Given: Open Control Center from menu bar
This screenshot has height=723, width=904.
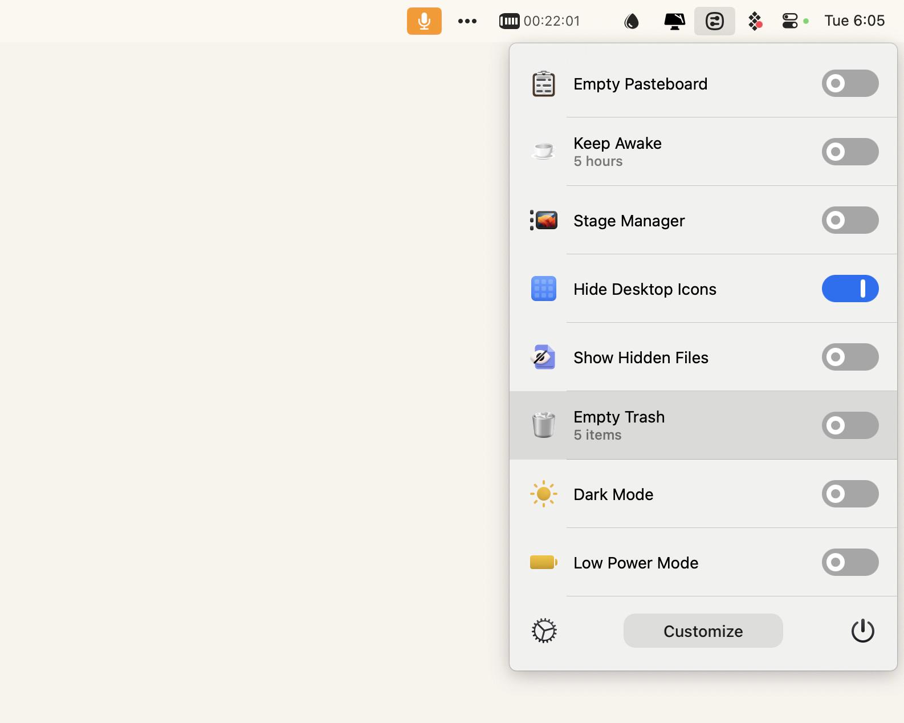Looking at the screenshot, I should [790, 21].
